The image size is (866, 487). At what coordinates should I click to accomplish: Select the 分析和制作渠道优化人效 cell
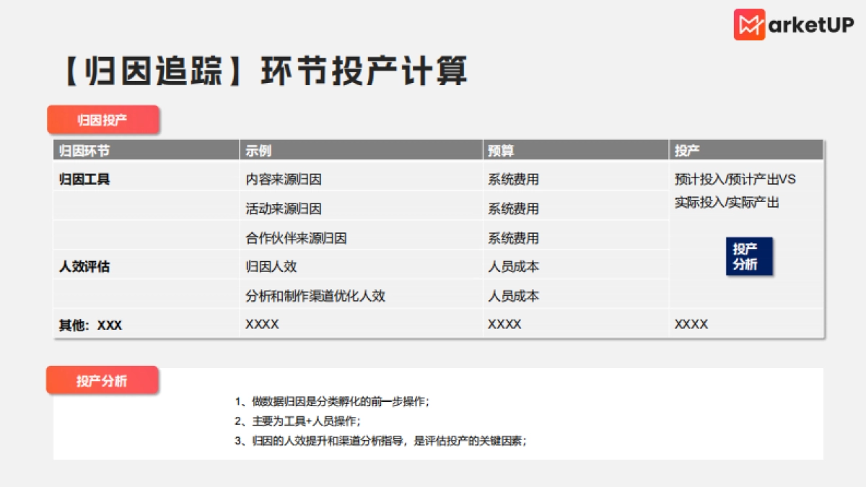tap(316, 295)
